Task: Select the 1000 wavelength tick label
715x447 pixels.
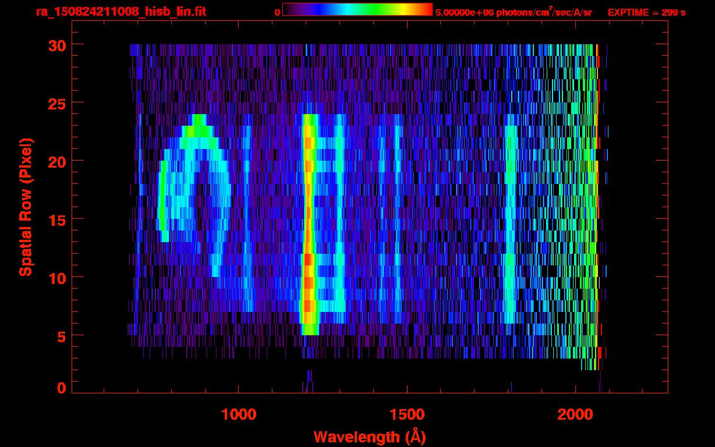Action: tap(239, 414)
